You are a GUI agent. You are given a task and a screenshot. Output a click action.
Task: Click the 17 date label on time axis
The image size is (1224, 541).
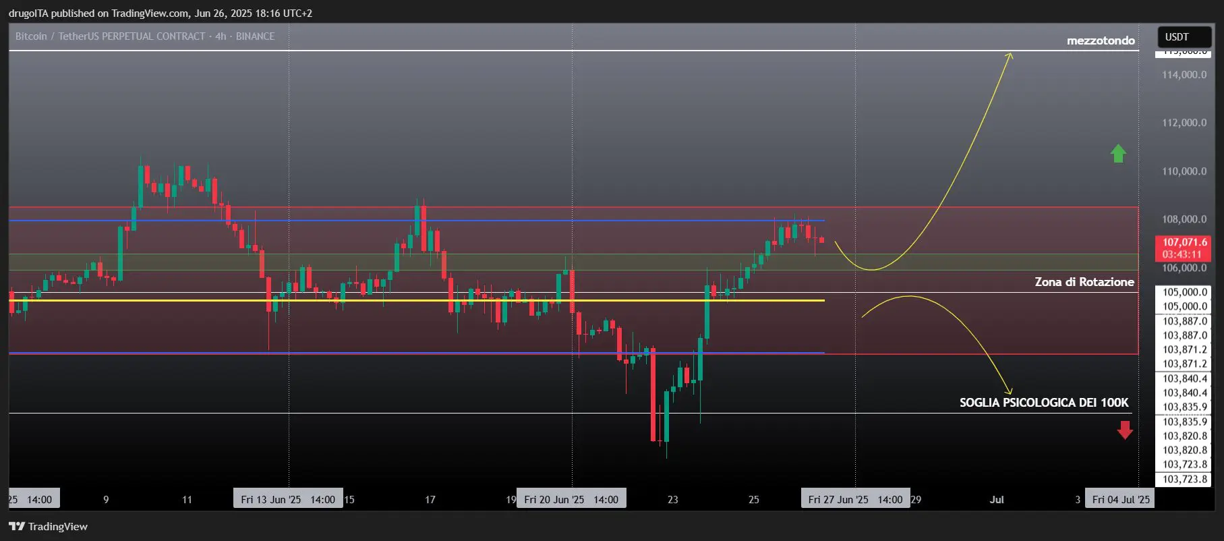click(x=430, y=500)
